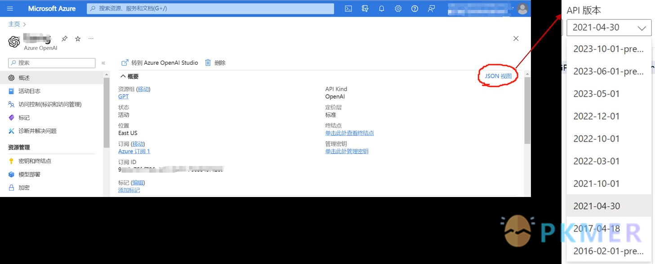Choose API version 2021-10-01

point(609,183)
